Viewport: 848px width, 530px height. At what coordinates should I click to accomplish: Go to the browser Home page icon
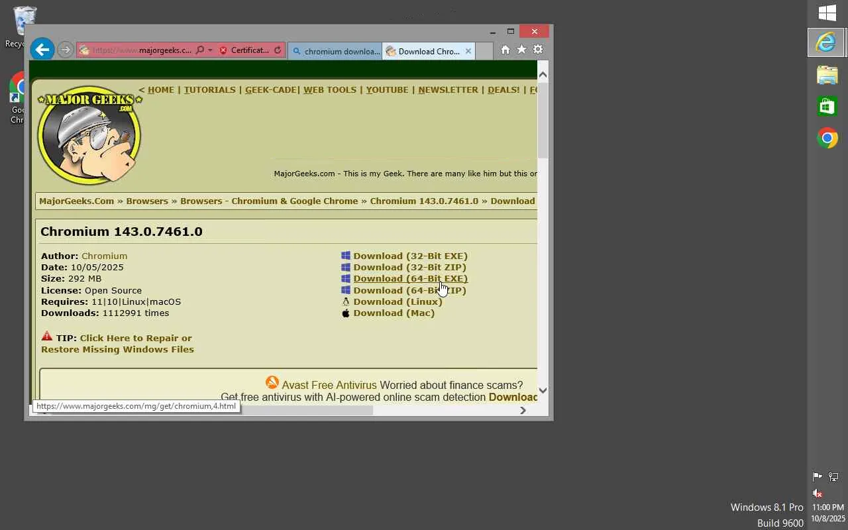pyautogui.click(x=505, y=50)
